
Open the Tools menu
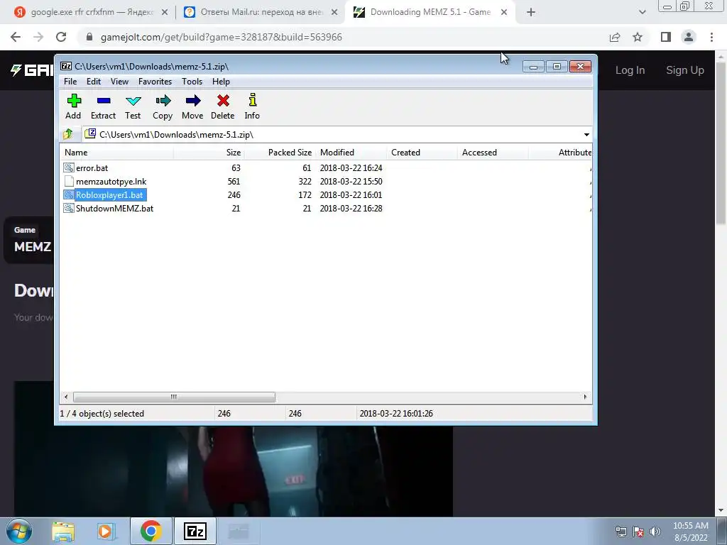(x=192, y=82)
